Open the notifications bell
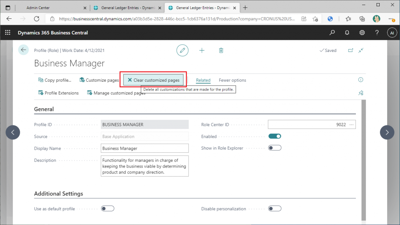Viewport: 400px width, 225px height. [347, 32]
